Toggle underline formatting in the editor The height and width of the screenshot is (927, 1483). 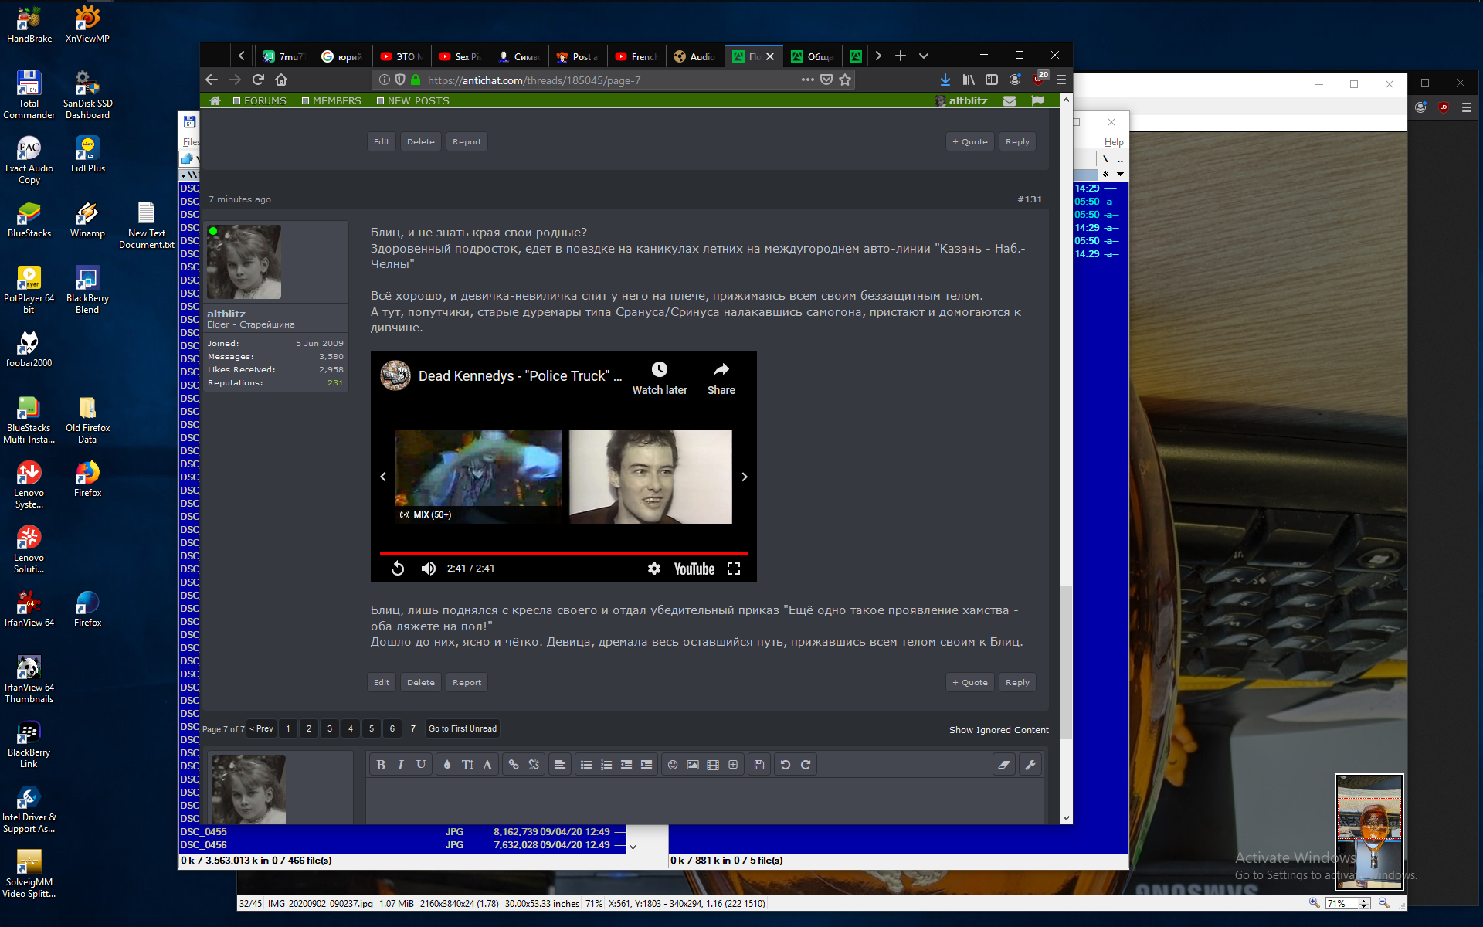tap(421, 765)
